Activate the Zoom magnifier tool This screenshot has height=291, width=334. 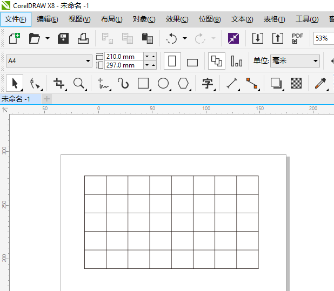pos(79,83)
